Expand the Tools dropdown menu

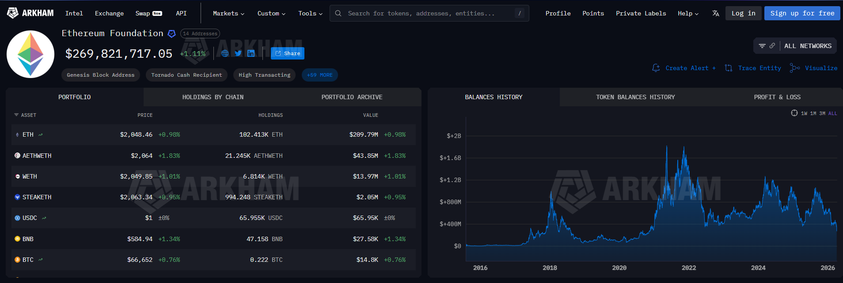[310, 13]
